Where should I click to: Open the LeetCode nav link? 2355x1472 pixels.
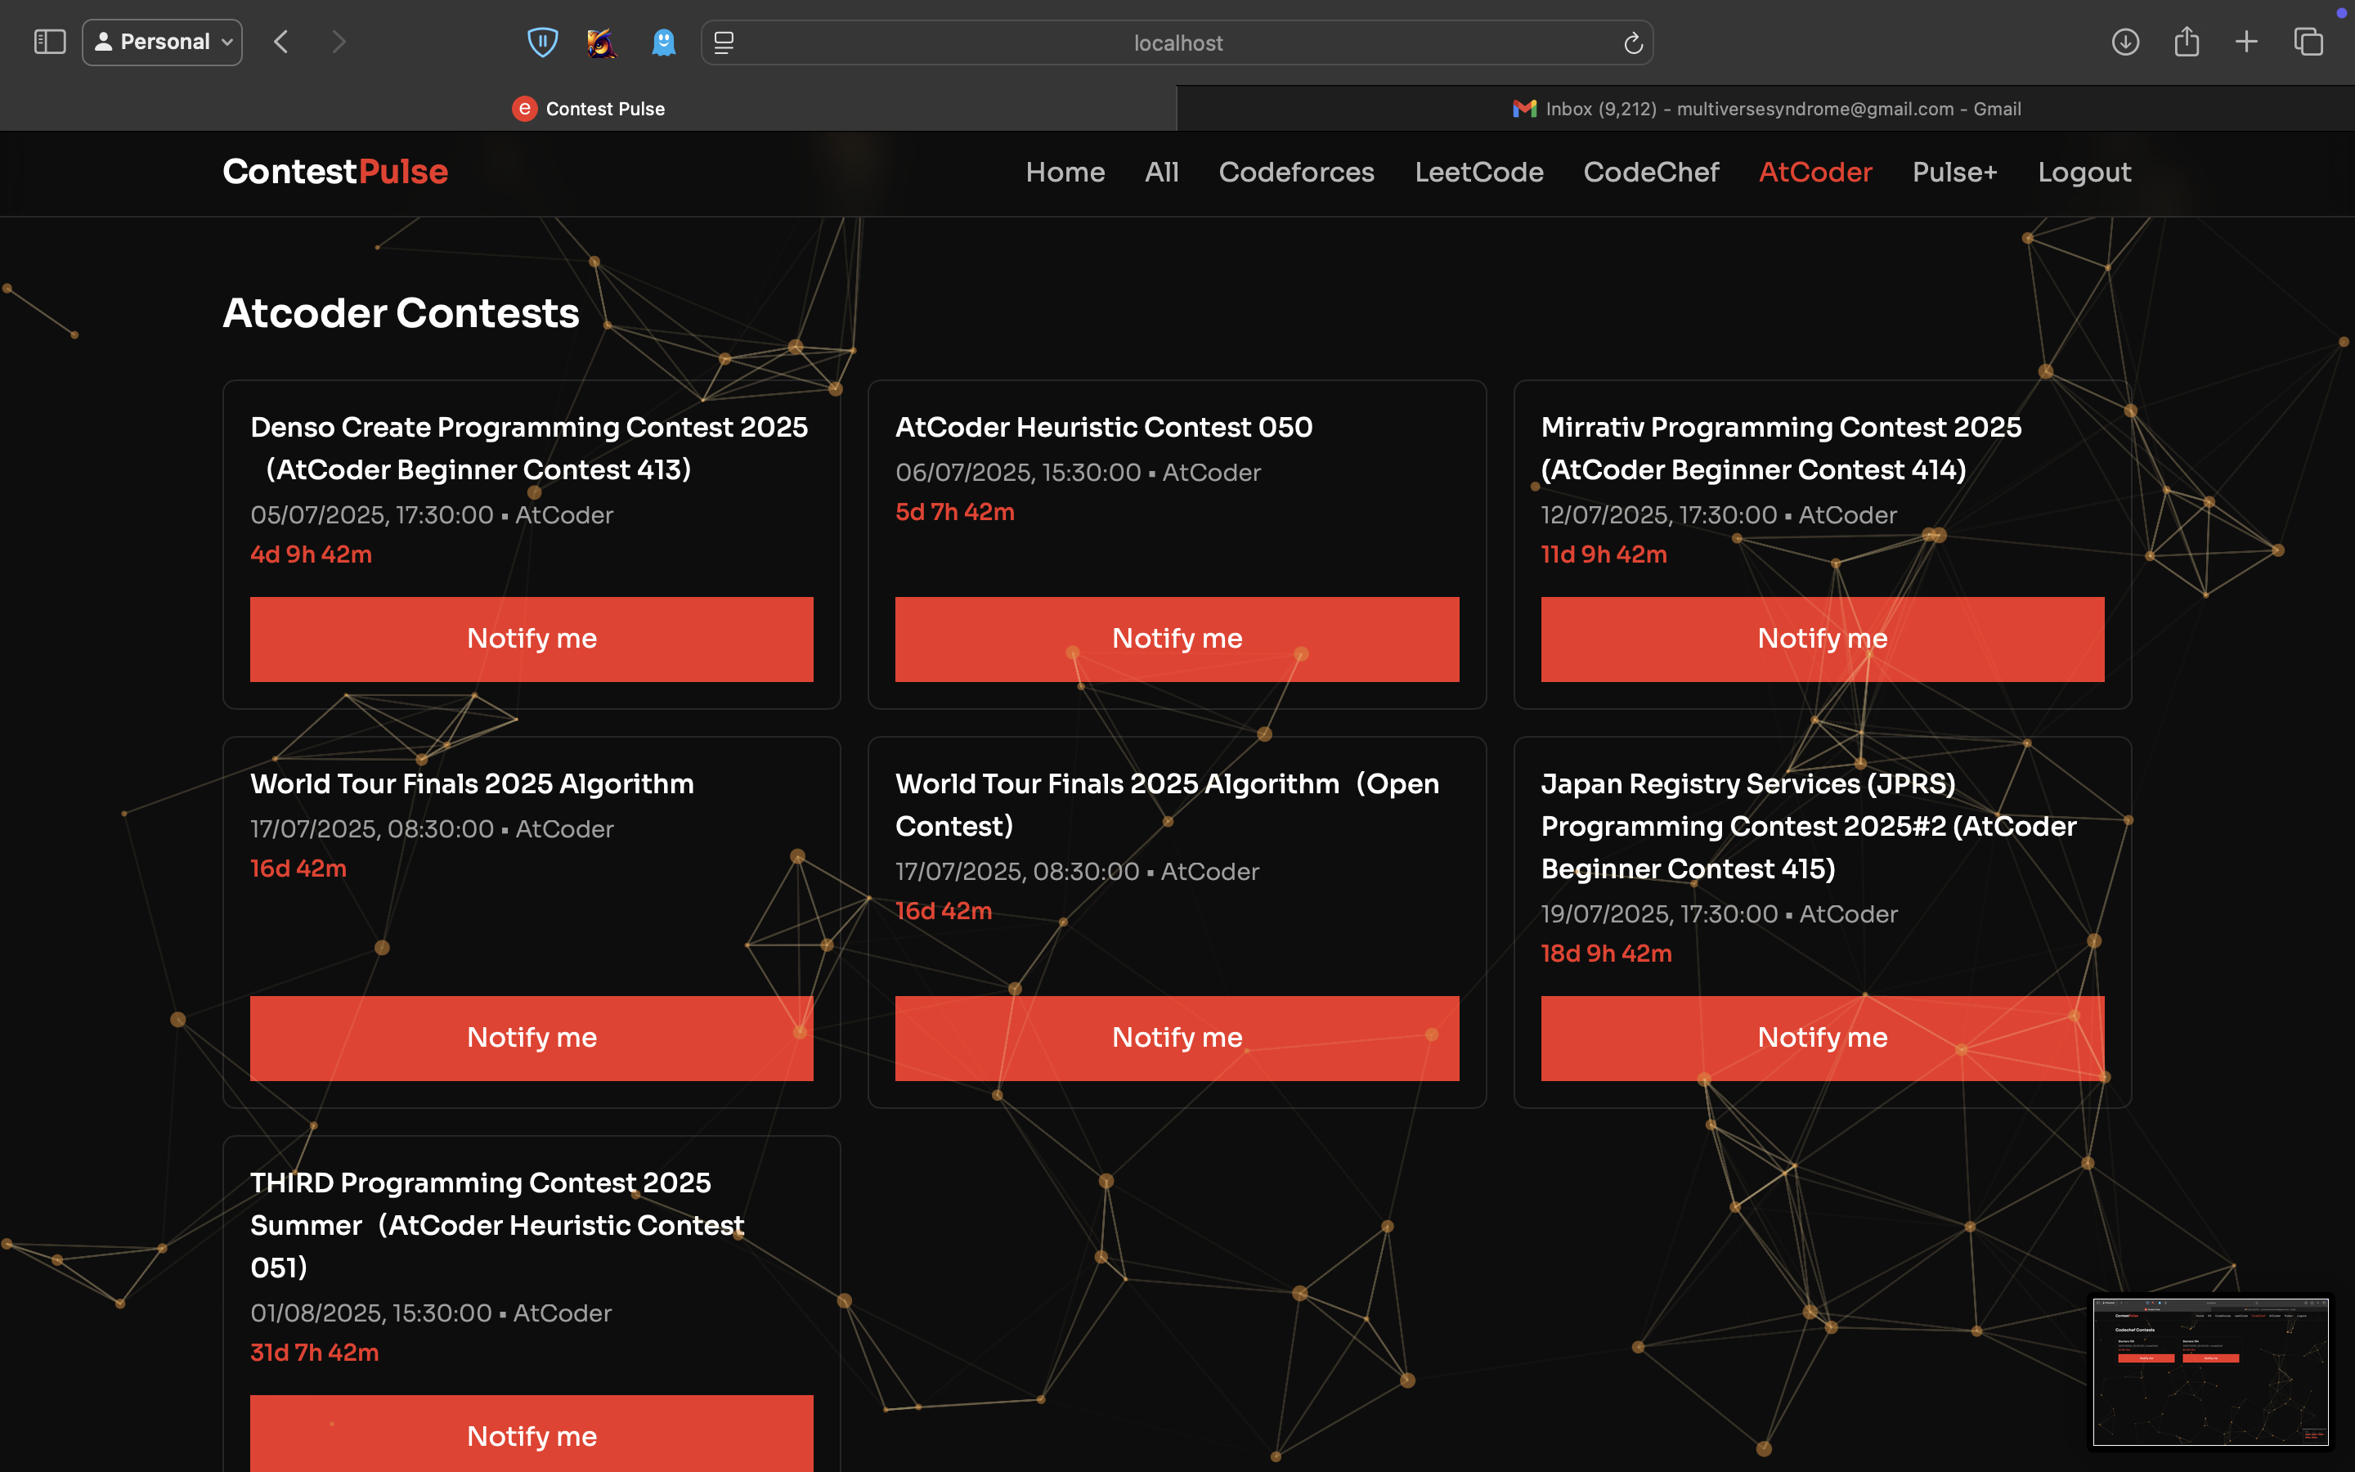point(1479,173)
